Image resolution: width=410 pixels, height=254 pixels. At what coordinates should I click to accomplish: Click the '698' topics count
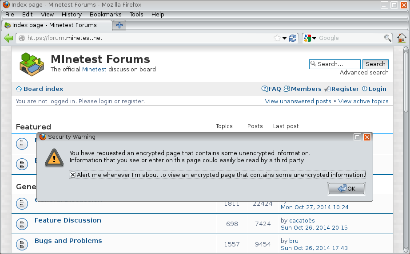pyautogui.click(x=232, y=224)
